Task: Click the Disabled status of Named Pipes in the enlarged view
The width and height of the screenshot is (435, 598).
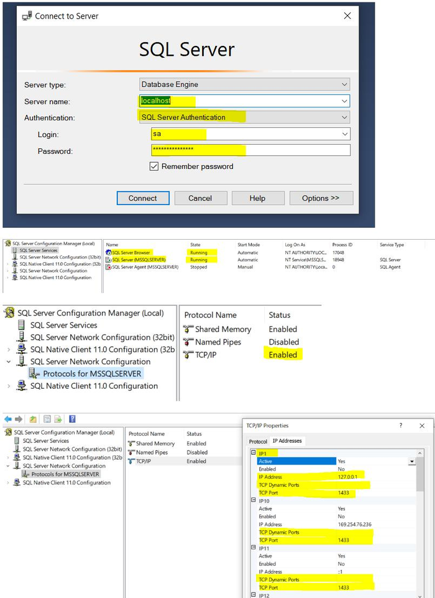Action: point(284,342)
